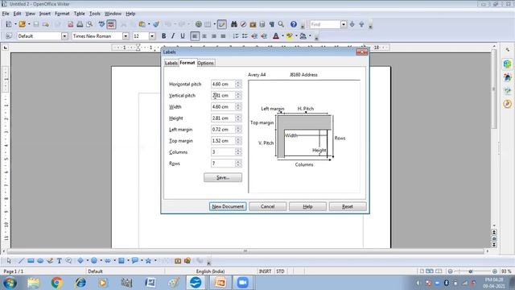Click the Bullets On/Off icon

pyautogui.click(x=245, y=36)
